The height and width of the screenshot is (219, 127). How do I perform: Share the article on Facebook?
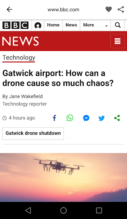(54, 118)
